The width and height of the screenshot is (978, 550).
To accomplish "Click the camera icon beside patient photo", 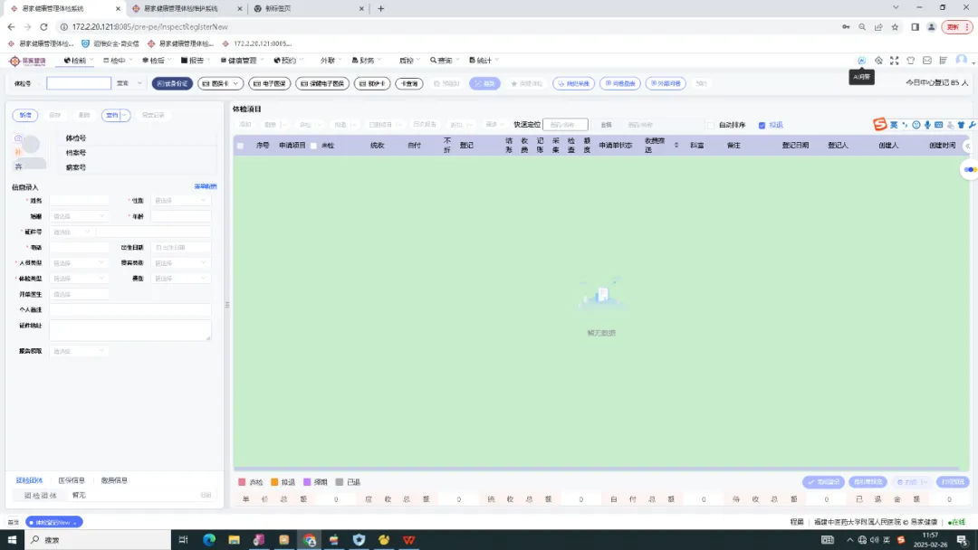I will coord(18,137).
